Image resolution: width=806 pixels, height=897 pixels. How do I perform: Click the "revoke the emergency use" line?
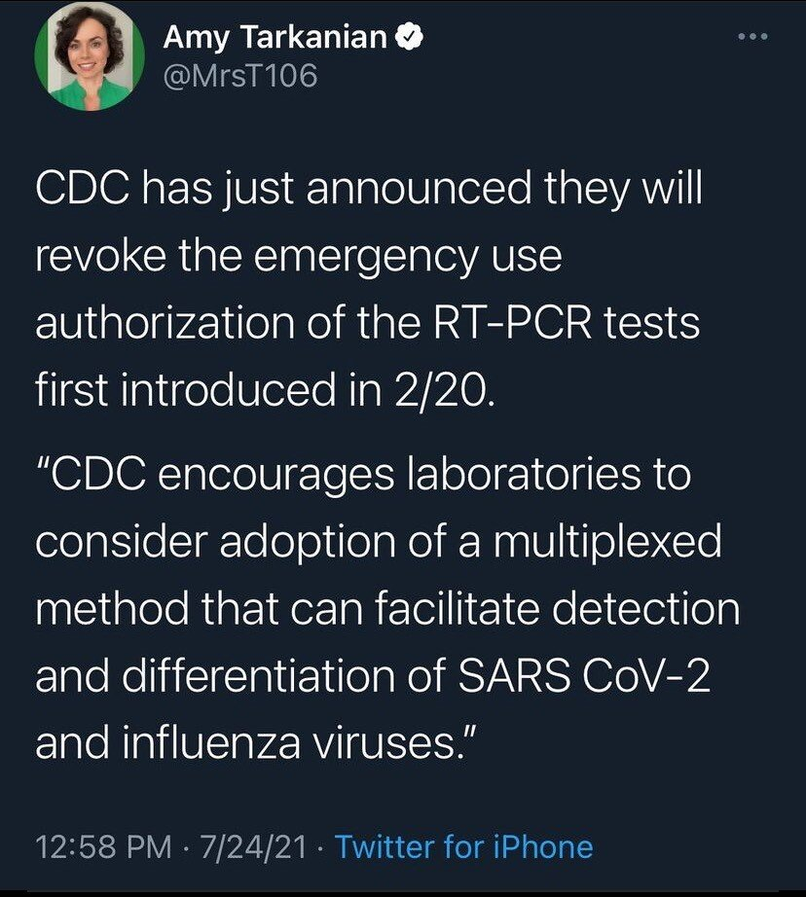[298, 256]
